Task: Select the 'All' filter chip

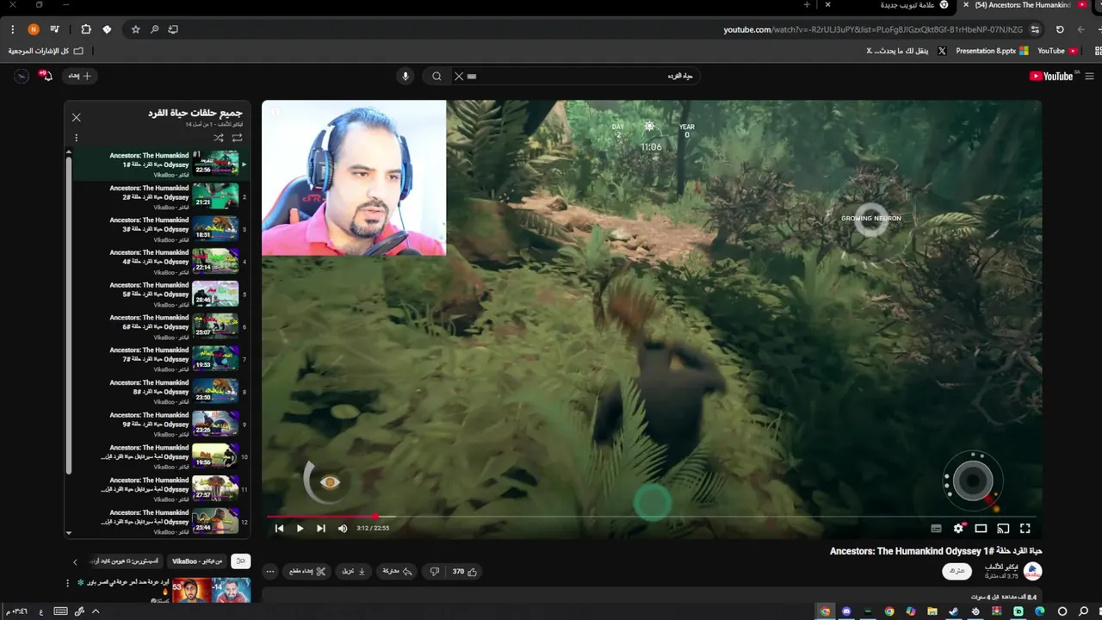Action: pyautogui.click(x=241, y=561)
